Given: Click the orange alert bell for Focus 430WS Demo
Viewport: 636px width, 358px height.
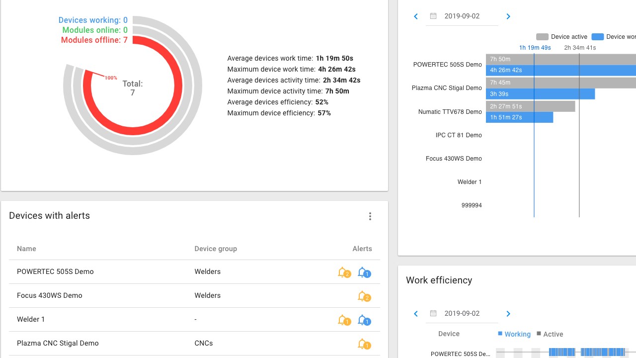Looking at the screenshot, I should [364, 296].
